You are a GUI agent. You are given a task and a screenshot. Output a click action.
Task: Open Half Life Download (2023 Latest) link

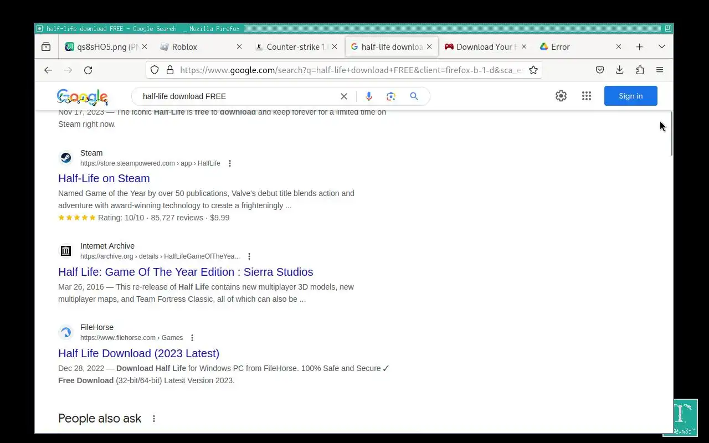(x=138, y=353)
